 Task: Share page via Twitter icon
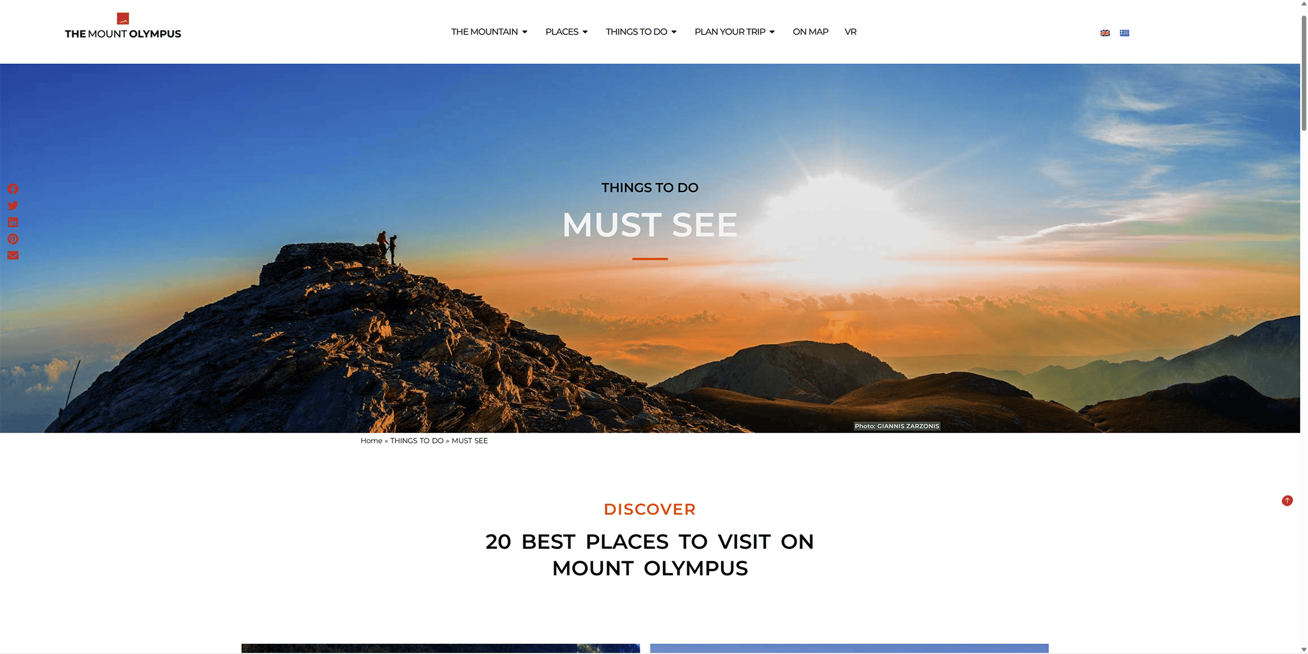point(12,206)
